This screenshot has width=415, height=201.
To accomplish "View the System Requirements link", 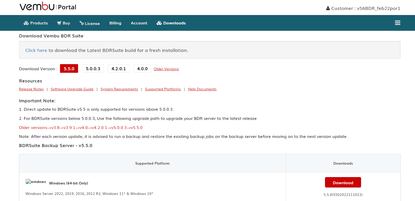I will point(119,89).
